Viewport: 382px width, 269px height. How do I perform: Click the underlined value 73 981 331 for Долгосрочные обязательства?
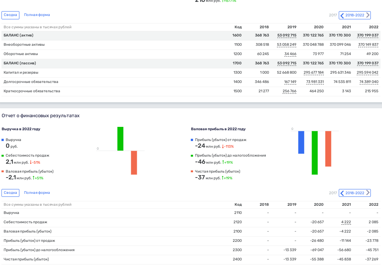[x=315, y=82]
